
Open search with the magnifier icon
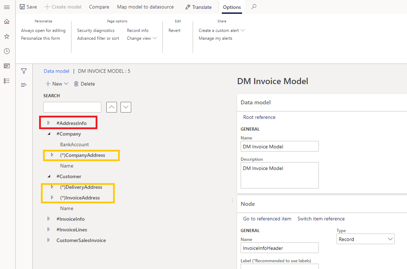253,7
